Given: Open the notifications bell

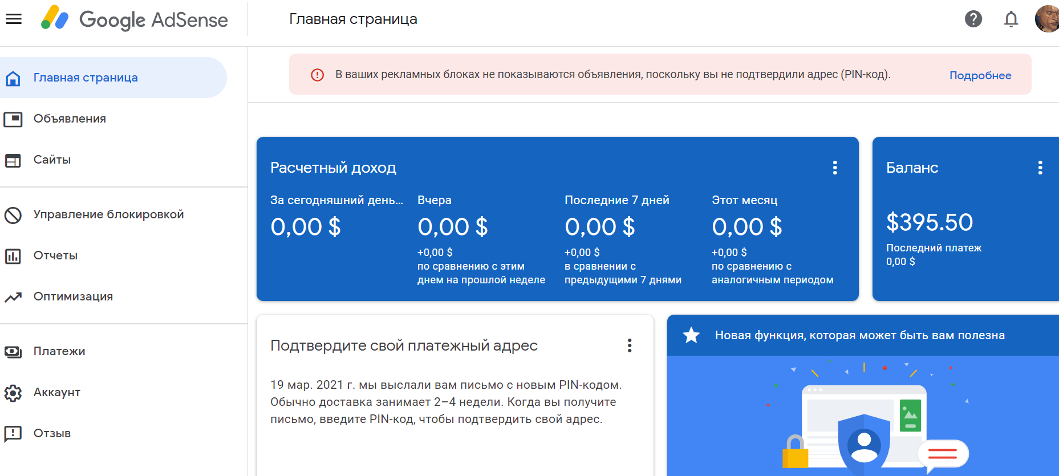Looking at the screenshot, I should (1011, 19).
